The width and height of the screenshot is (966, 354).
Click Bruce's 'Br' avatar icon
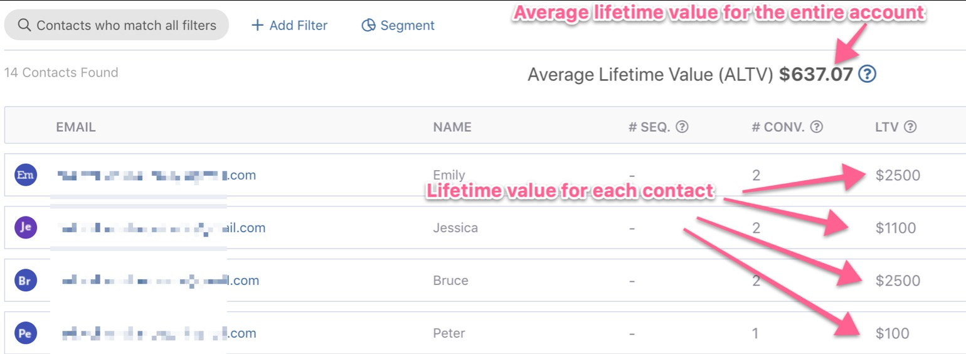[x=25, y=281]
